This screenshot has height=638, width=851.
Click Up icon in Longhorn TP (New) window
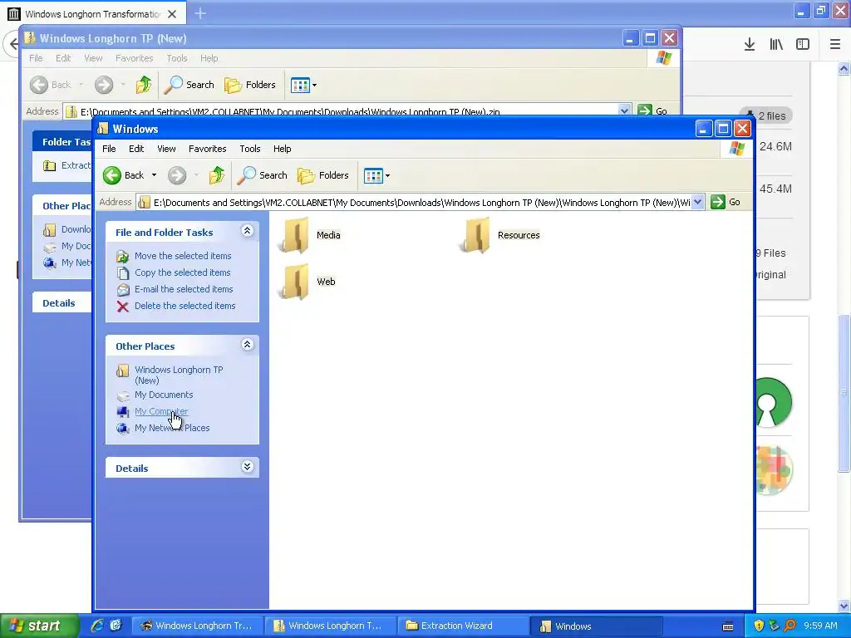point(144,85)
